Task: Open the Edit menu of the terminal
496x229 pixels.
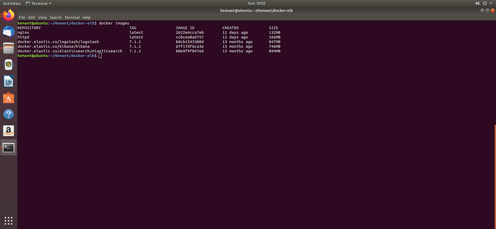Action: [32, 17]
